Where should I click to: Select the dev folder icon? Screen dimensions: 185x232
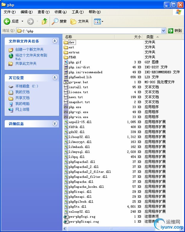(x=66, y=42)
